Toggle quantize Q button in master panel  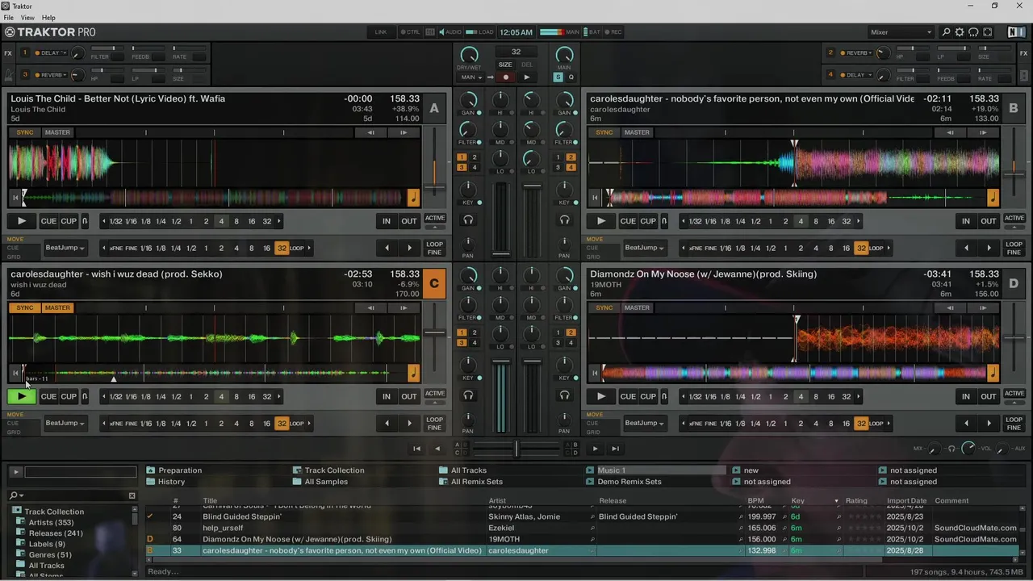click(571, 77)
